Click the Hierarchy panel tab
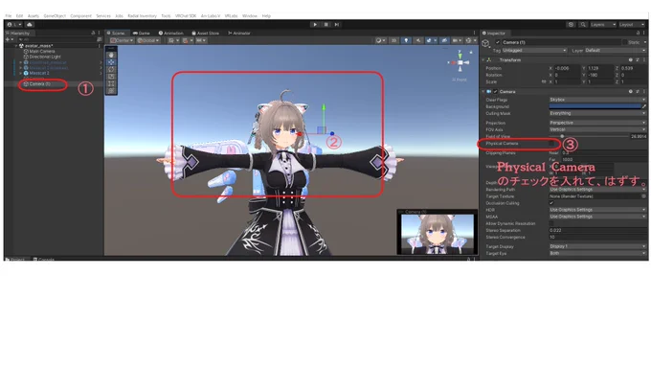The width and height of the screenshot is (651, 367). tap(18, 33)
